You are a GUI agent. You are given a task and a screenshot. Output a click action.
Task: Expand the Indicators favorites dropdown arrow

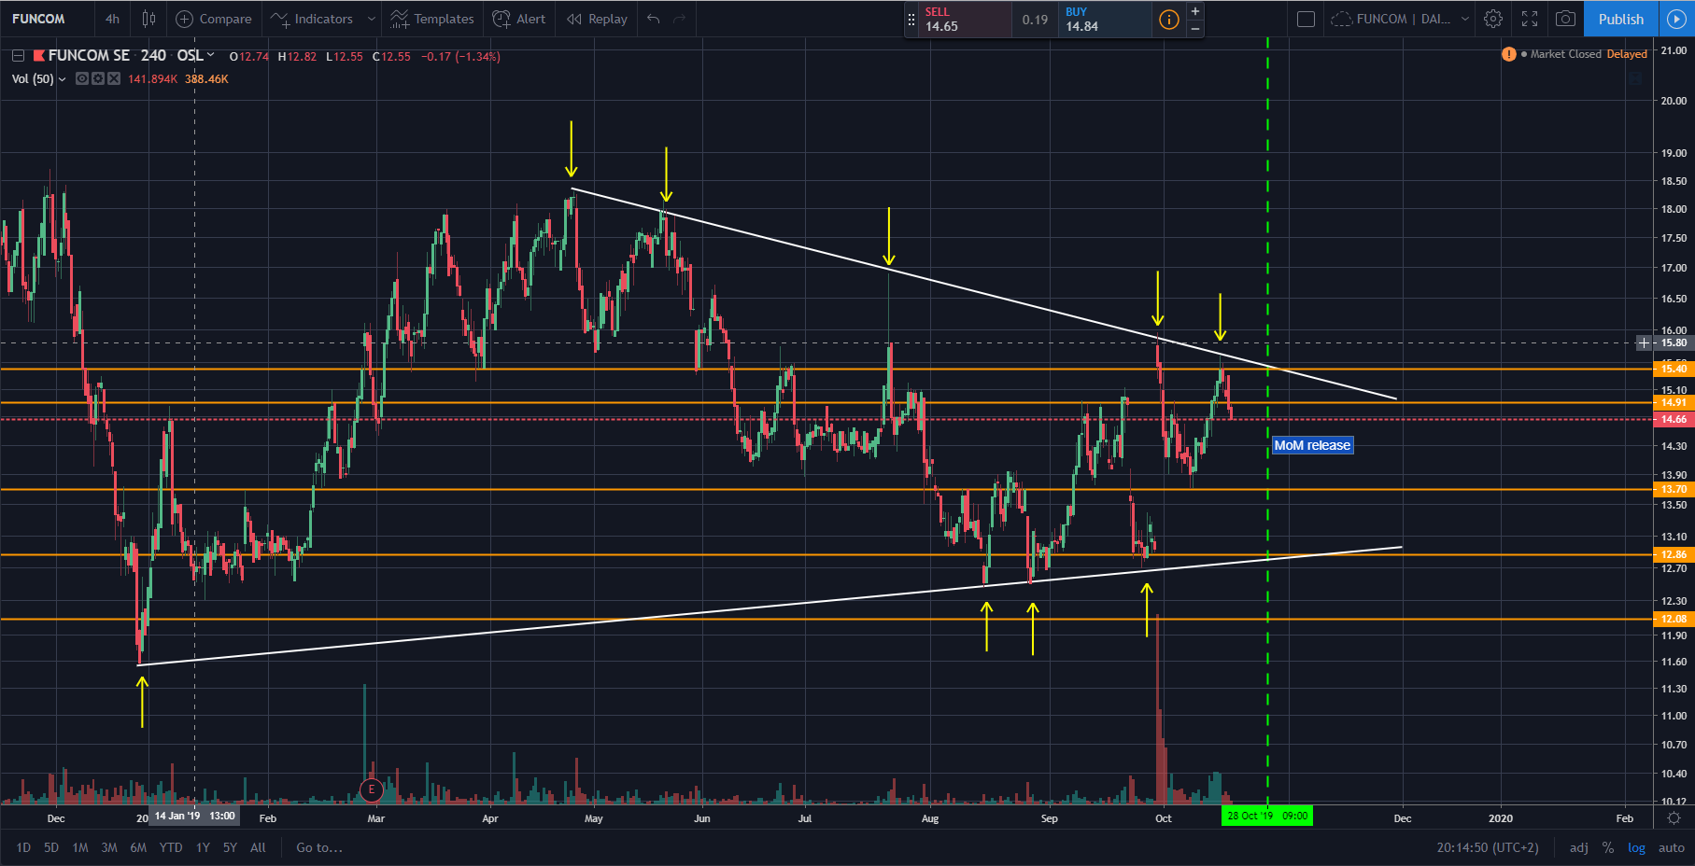click(372, 19)
